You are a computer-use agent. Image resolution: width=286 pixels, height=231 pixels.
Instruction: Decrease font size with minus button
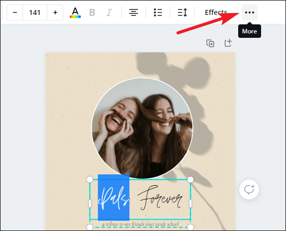coord(15,12)
